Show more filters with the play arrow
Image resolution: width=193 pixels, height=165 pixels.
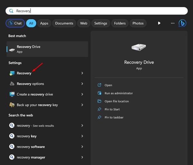pos(159,23)
